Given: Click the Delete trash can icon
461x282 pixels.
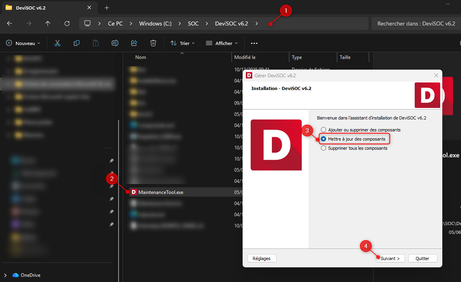Looking at the screenshot, I should 153,43.
